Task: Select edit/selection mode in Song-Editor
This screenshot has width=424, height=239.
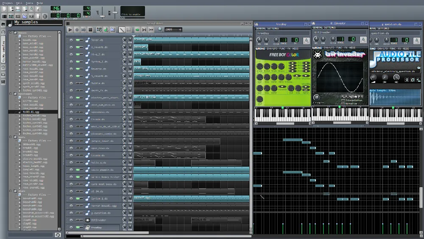Action: [x=128, y=30]
